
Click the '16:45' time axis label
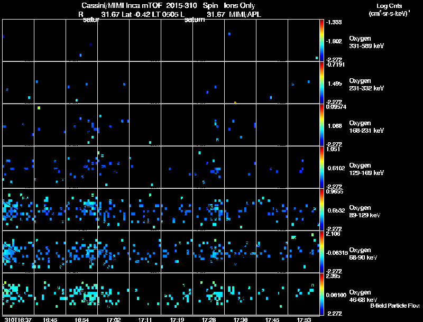coord(50,319)
